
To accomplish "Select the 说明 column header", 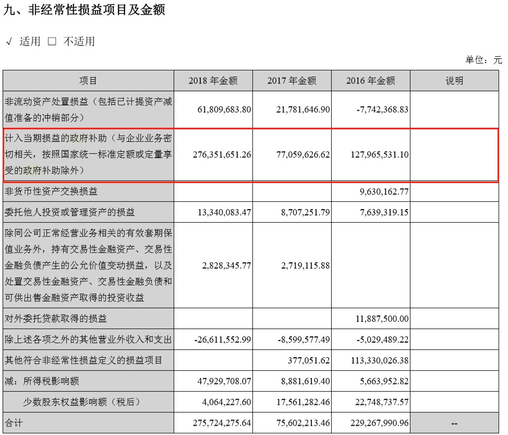I will [454, 81].
